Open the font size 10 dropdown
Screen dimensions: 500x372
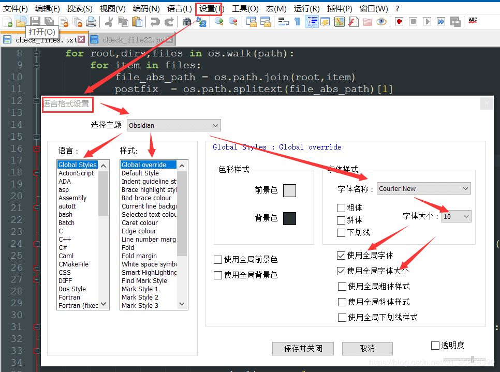(457, 216)
